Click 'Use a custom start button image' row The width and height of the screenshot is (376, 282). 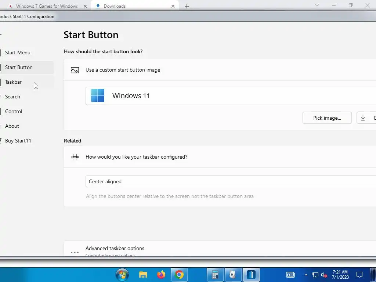(220, 70)
